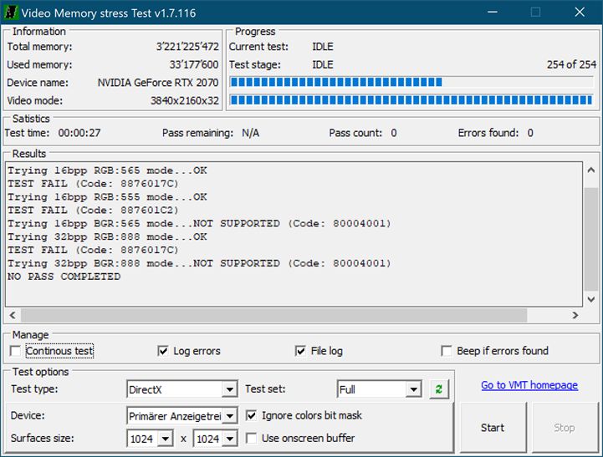This screenshot has width=603, height=457.
Task: Click the green refresh icon beside Test set
Action: point(439,389)
